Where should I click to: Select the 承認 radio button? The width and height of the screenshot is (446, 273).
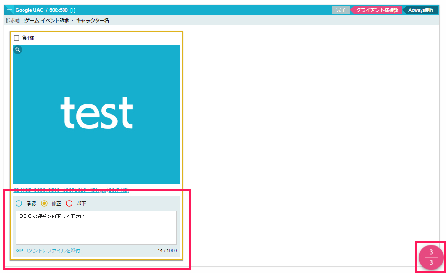pyautogui.click(x=19, y=203)
